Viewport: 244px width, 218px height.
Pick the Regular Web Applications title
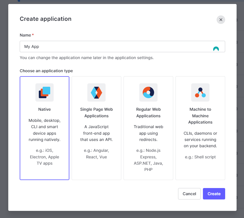pyautogui.click(x=148, y=112)
